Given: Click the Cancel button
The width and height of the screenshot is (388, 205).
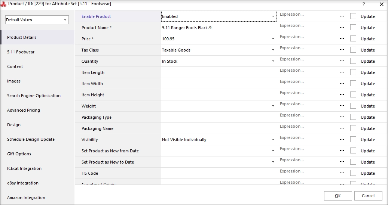Looking at the screenshot, I should click(x=368, y=196).
